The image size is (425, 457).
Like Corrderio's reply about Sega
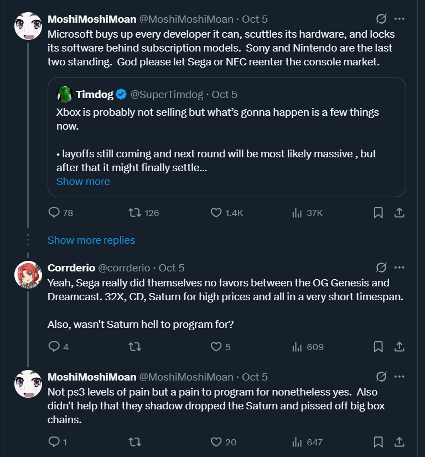pos(216,347)
